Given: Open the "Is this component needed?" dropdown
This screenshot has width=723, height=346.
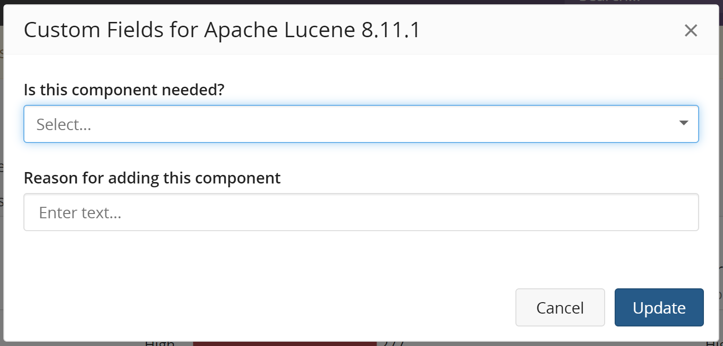Looking at the screenshot, I should 361,124.
